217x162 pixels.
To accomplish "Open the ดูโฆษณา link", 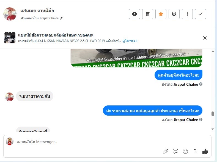I will click(130, 41).
